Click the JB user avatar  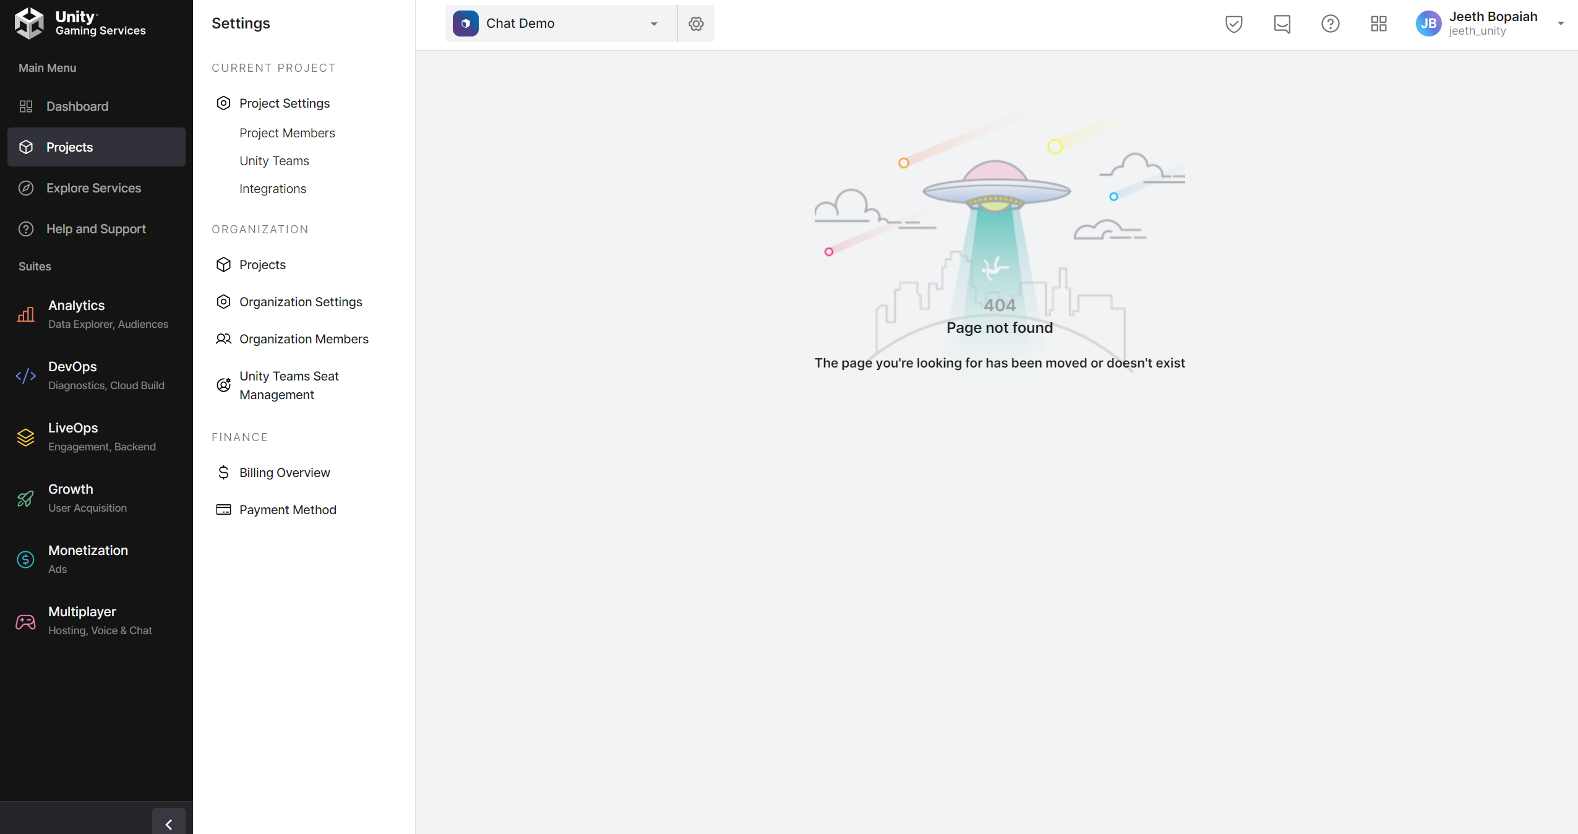(x=1428, y=24)
